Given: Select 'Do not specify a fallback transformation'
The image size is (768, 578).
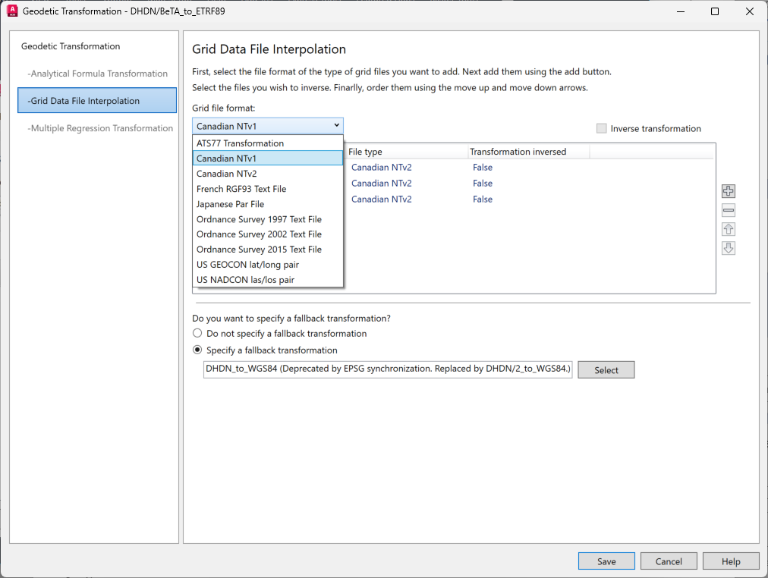Looking at the screenshot, I should [x=197, y=333].
